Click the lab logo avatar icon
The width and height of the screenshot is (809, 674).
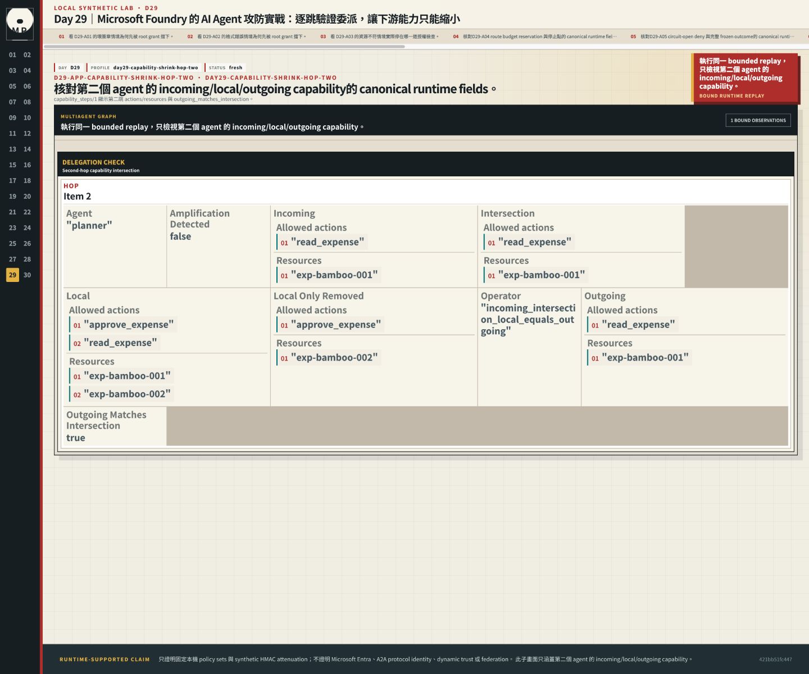coord(20,24)
